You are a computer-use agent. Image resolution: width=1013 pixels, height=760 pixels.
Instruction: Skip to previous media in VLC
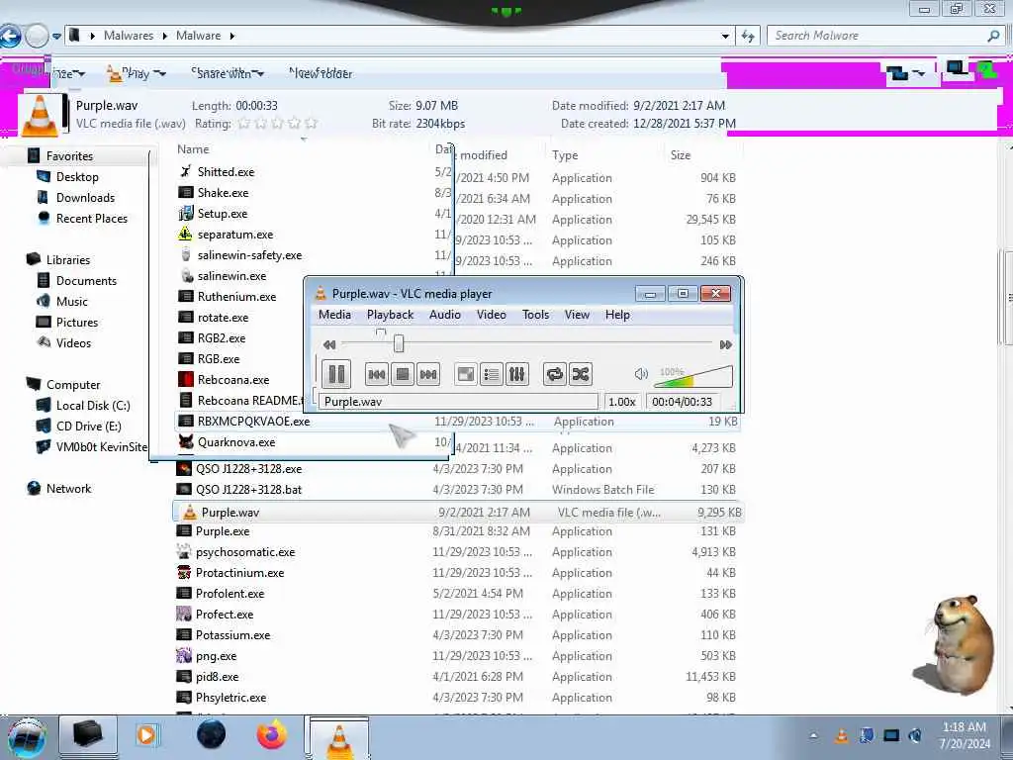[x=377, y=374]
